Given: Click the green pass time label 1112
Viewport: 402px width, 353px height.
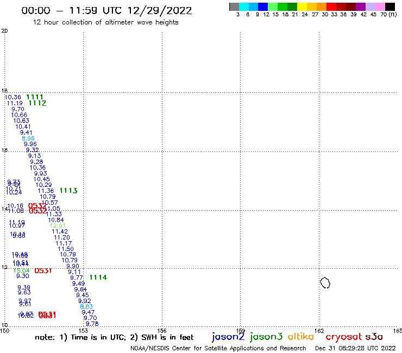Looking at the screenshot, I should 37,103.
